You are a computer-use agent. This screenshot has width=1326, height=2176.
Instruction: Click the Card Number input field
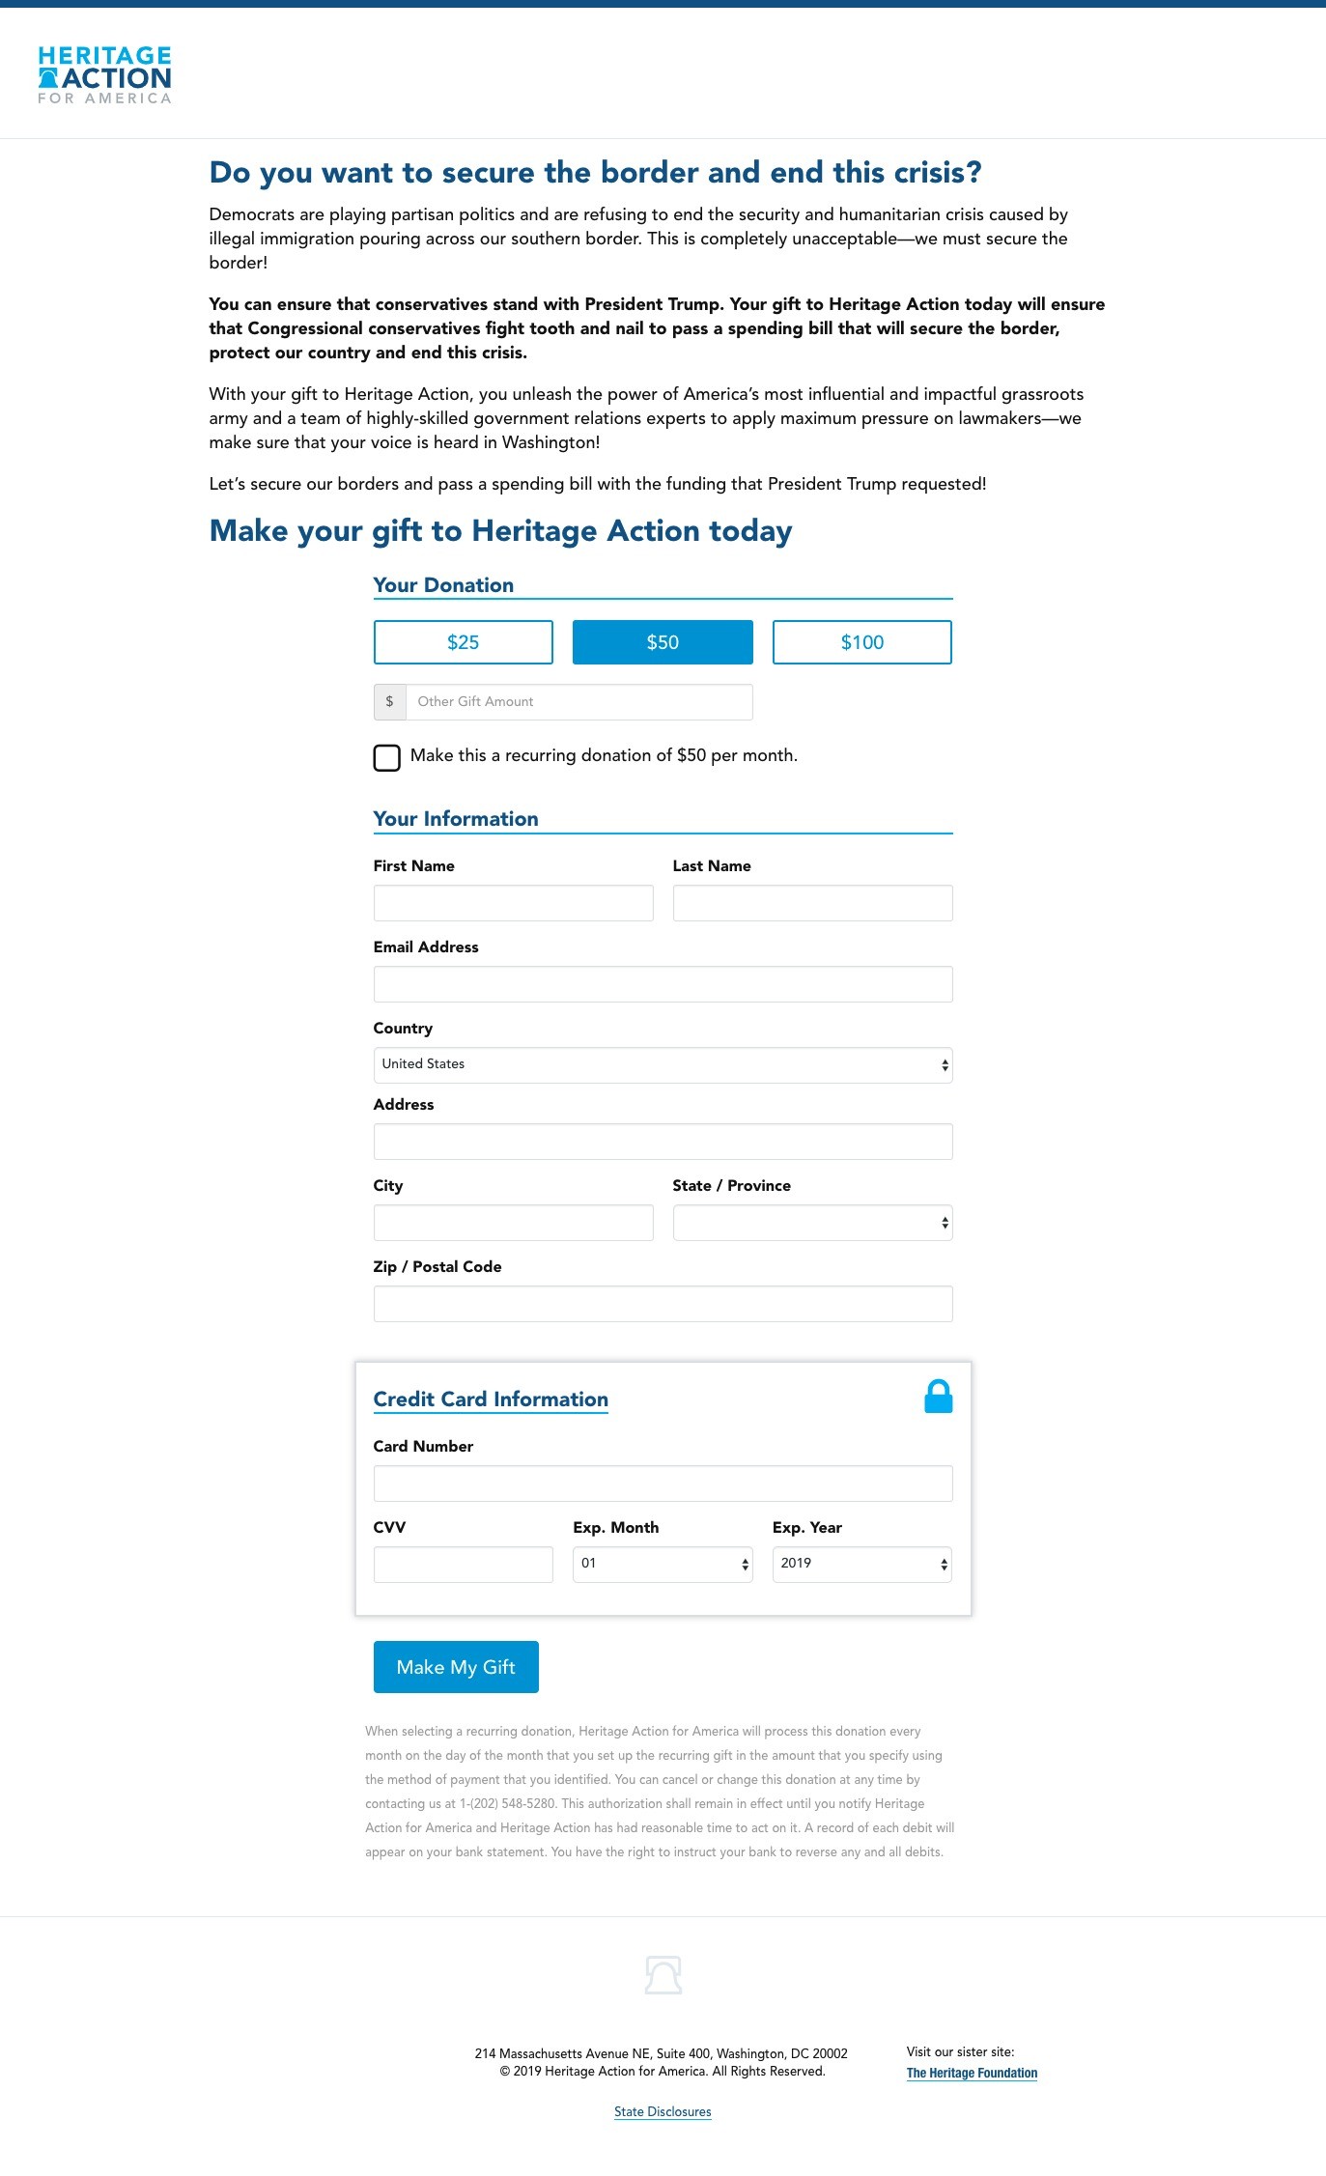coord(663,1483)
